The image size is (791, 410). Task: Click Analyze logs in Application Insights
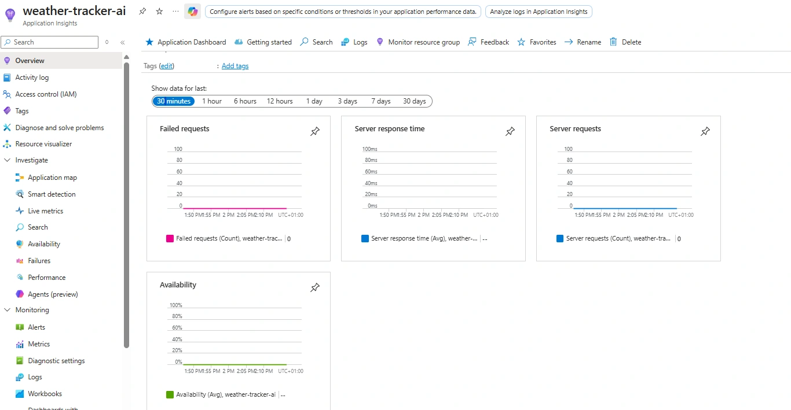pos(539,12)
